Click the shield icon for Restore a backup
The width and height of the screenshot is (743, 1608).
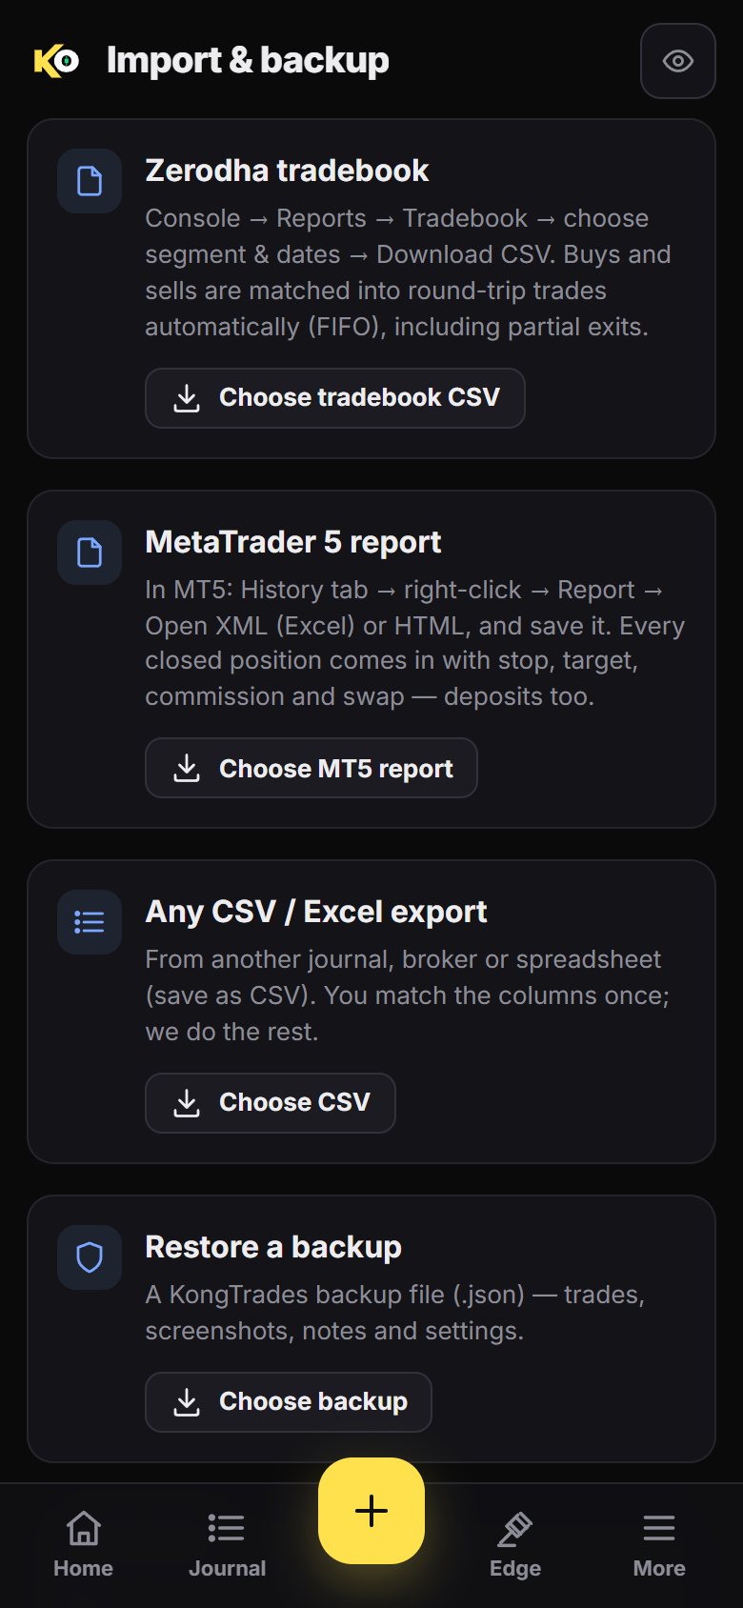pyautogui.click(x=90, y=1257)
